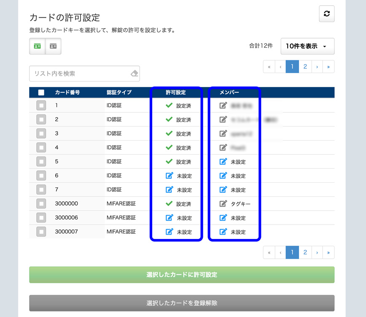Click the リスト内を検索 search field
Viewport: 366px width, 317px height.
click(x=80, y=73)
